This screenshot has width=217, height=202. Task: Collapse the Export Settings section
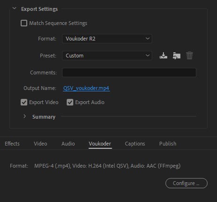(15, 8)
